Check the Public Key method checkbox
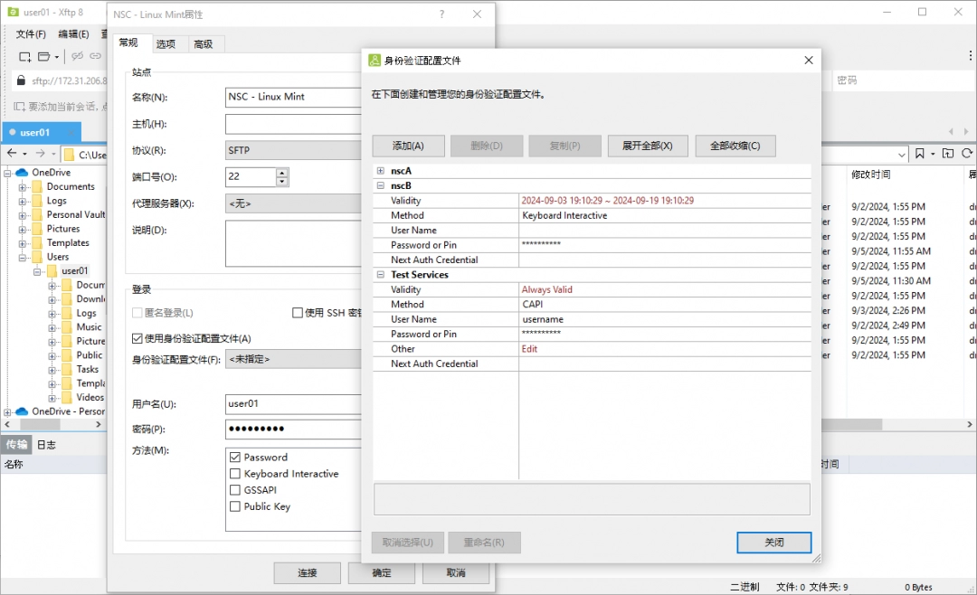 click(x=235, y=506)
